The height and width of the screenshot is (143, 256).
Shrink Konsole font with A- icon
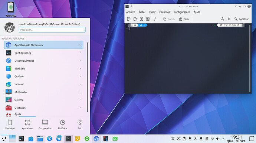point(229,19)
